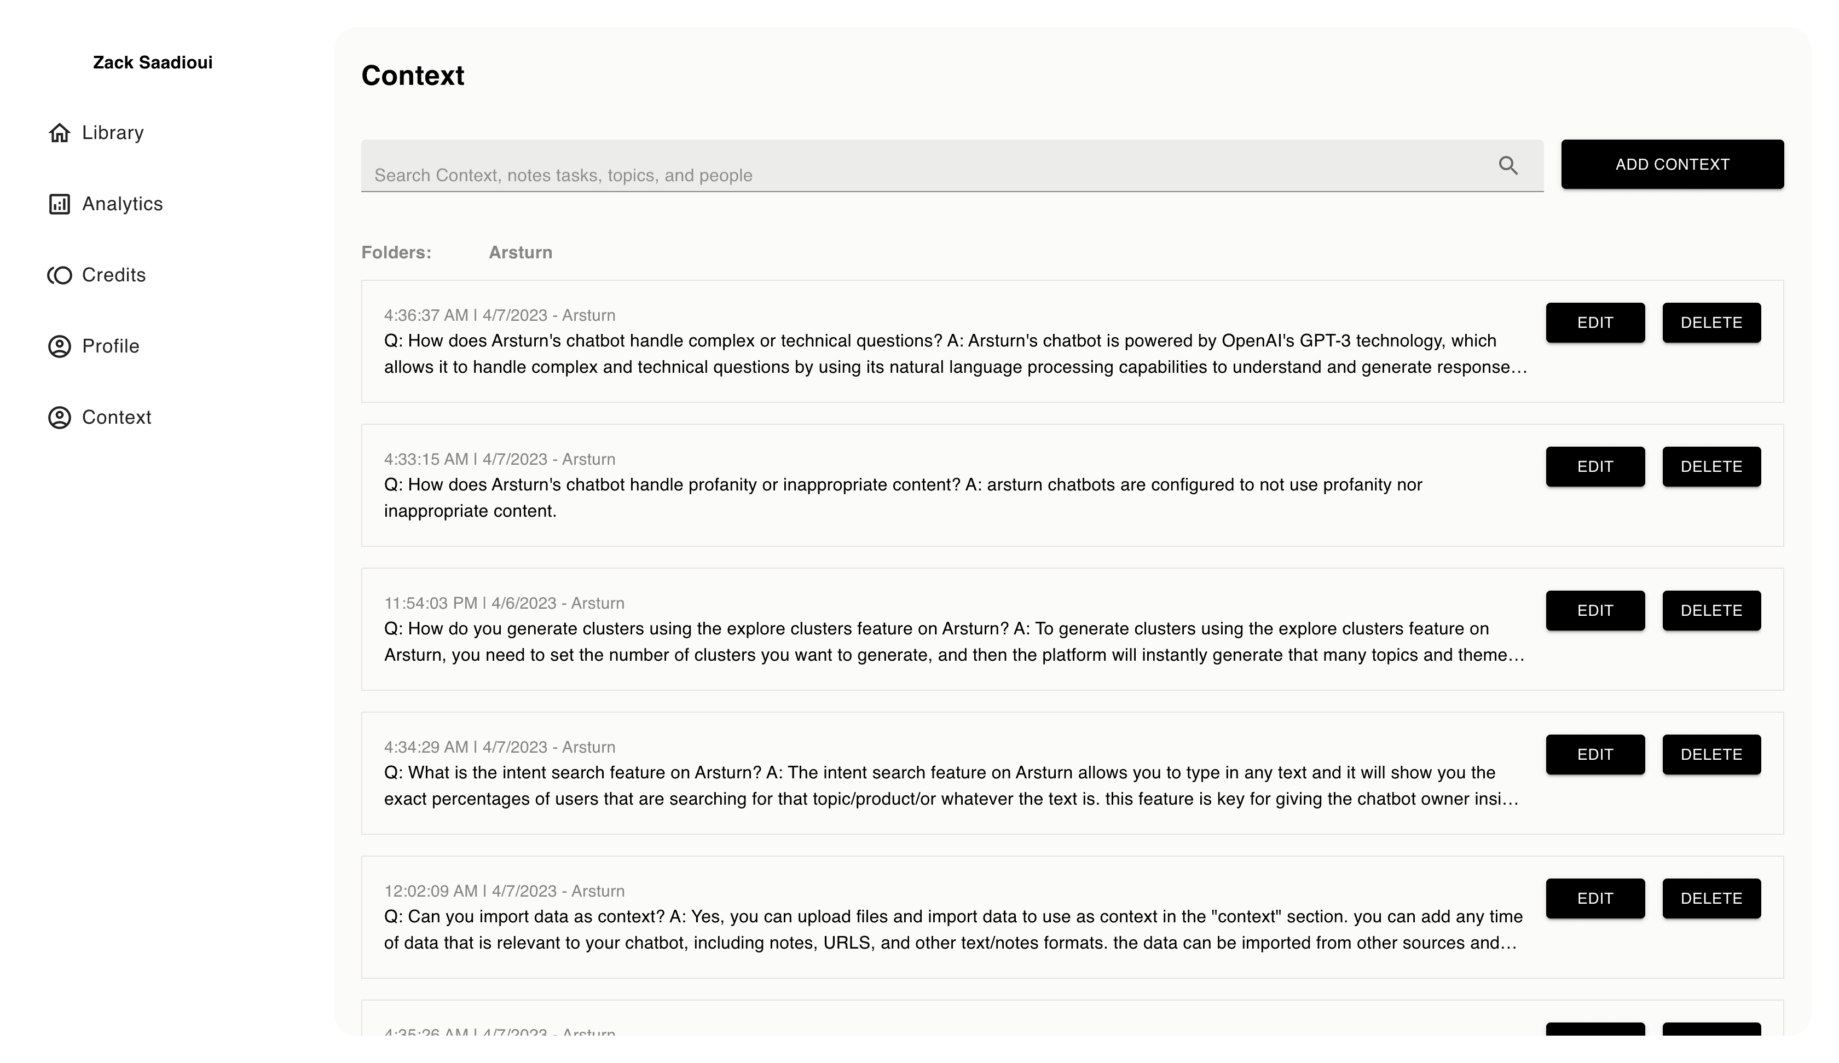Go to the Analytics page
Screen dimensions: 1839x1063
tap(122, 204)
